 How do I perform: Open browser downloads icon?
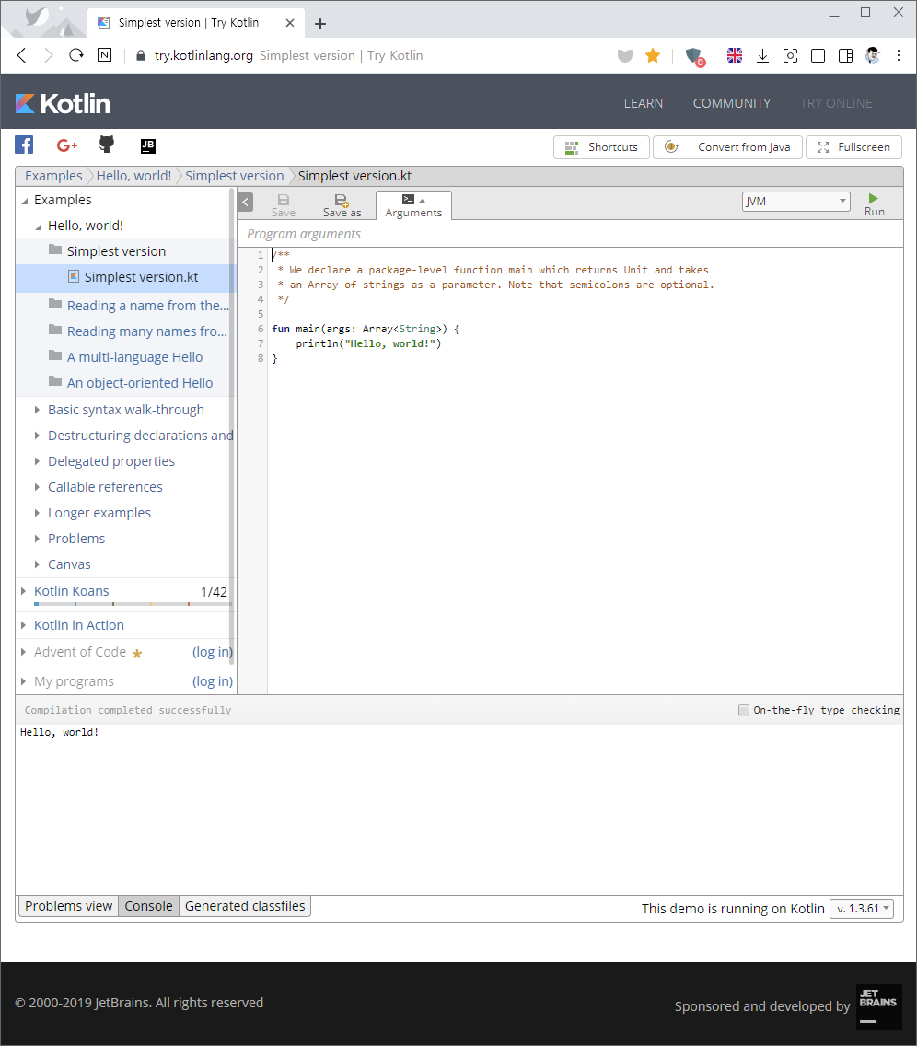point(762,55)
